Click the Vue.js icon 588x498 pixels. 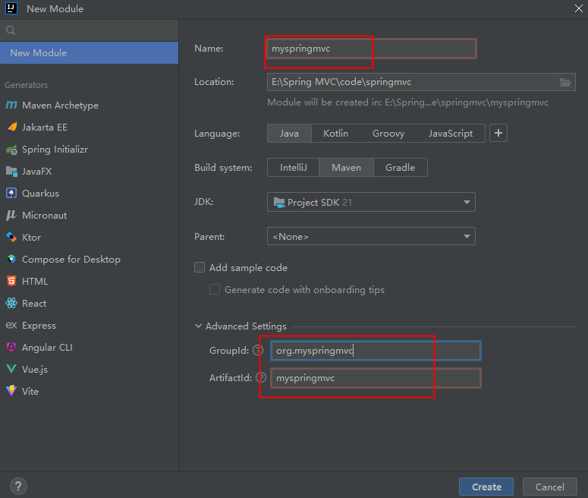pos(11,369)
